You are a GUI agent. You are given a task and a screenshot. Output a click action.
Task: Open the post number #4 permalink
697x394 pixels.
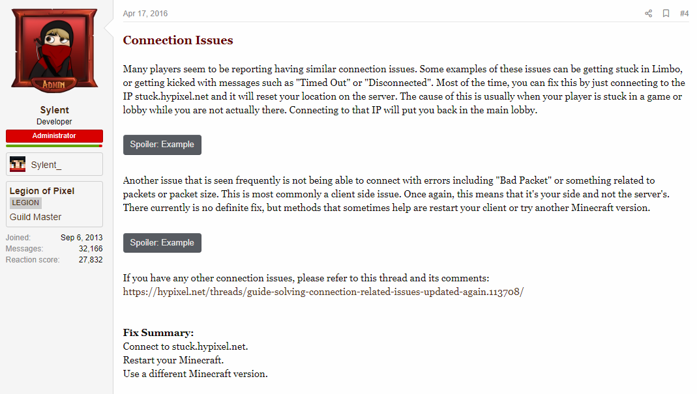pos(684,13)
